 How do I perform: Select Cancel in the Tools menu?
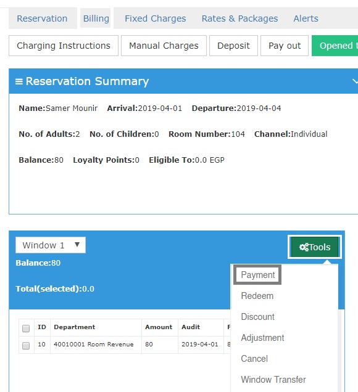coord(254,359)
